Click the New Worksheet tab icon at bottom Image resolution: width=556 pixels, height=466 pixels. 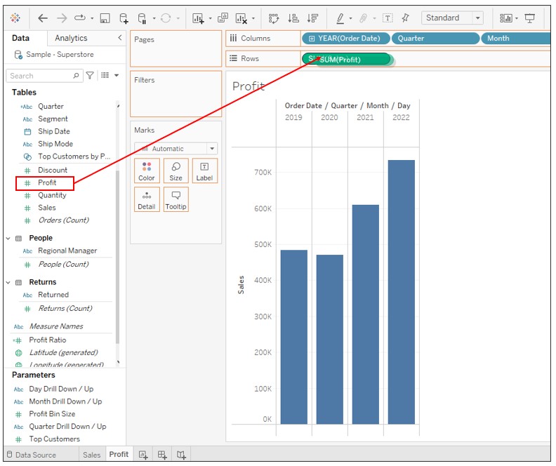click(143, 455)
